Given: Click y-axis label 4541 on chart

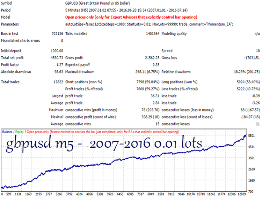Looking at the screenshot, I should tap(252, 147).
